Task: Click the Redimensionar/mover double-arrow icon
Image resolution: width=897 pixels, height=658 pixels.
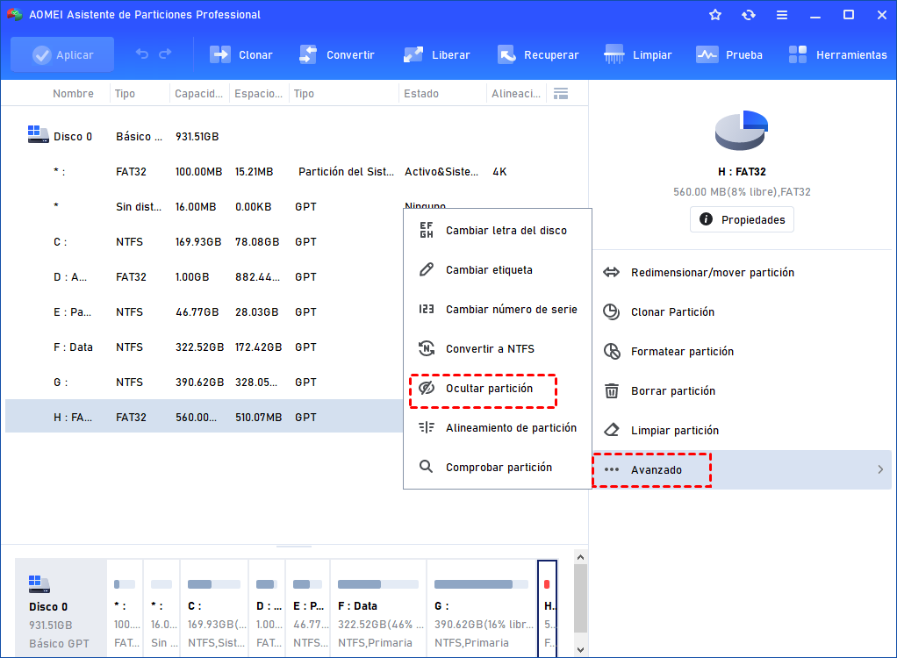Action: [612, 272]
